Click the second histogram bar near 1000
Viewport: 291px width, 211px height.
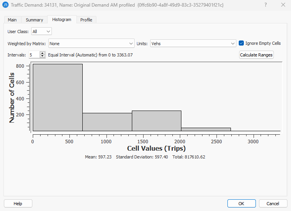click(x=107, y=122)
